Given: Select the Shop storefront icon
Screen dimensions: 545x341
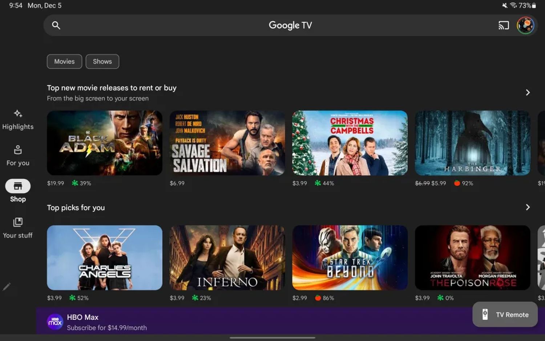Looking at the screenshot, I should [x=18, y=186].
